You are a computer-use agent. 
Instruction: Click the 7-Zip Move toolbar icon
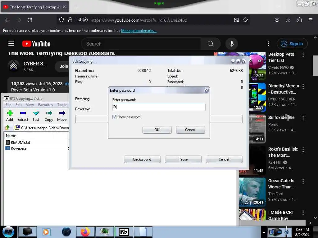click(62, 116)
